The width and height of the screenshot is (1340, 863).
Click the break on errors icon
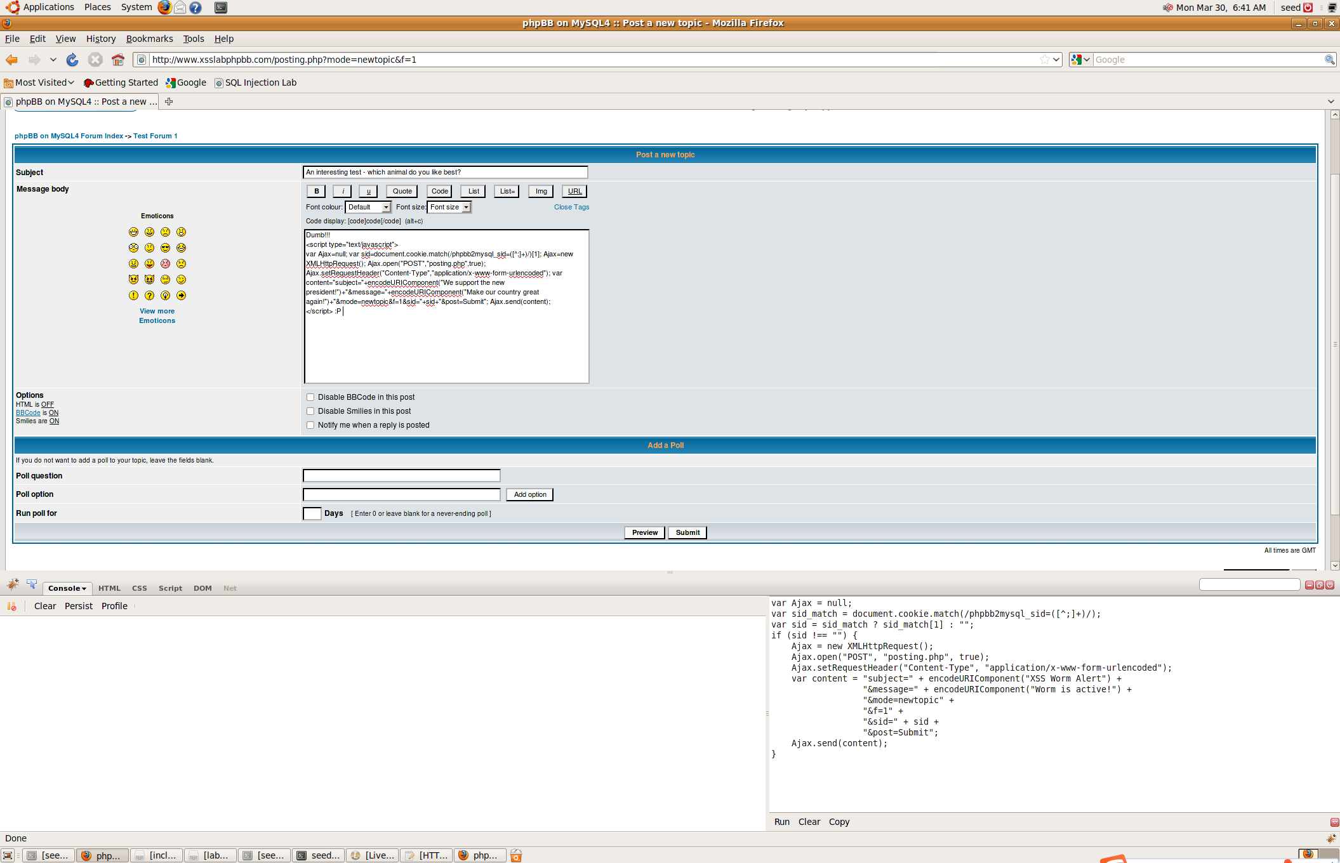[11, 606]
